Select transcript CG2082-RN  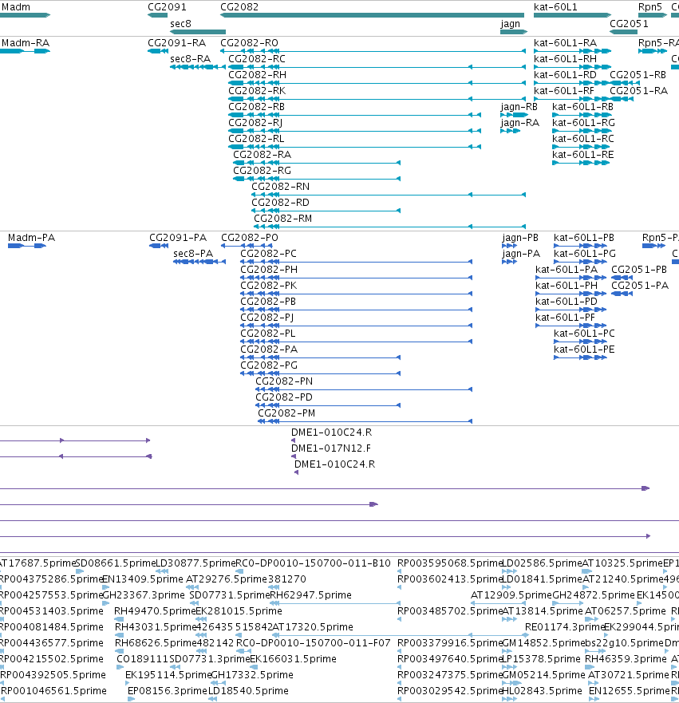[x=281, y=187]
